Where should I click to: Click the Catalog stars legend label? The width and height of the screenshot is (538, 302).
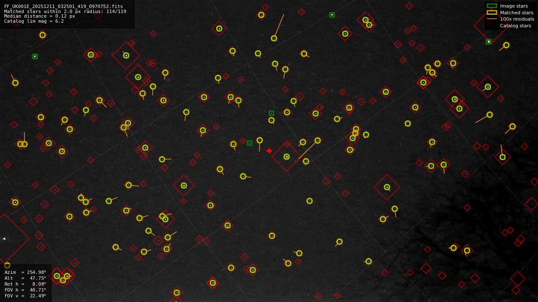(515, 26)
